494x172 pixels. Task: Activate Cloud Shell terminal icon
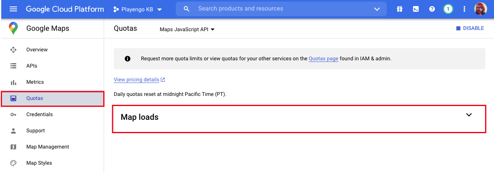(416, 9)
